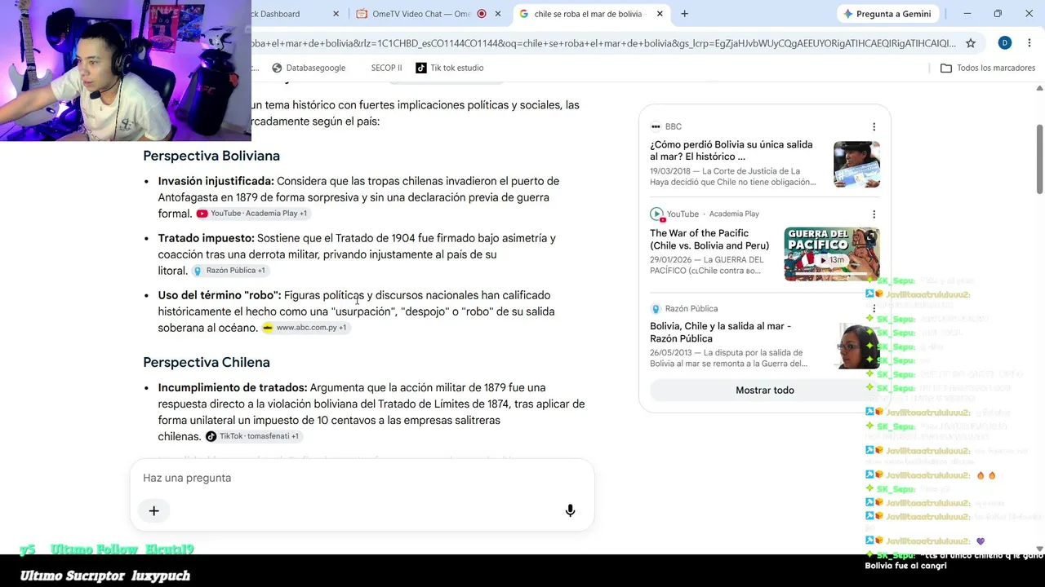Open 'Bolivia, Chile y la salida al mar' article

coord(720,332)
